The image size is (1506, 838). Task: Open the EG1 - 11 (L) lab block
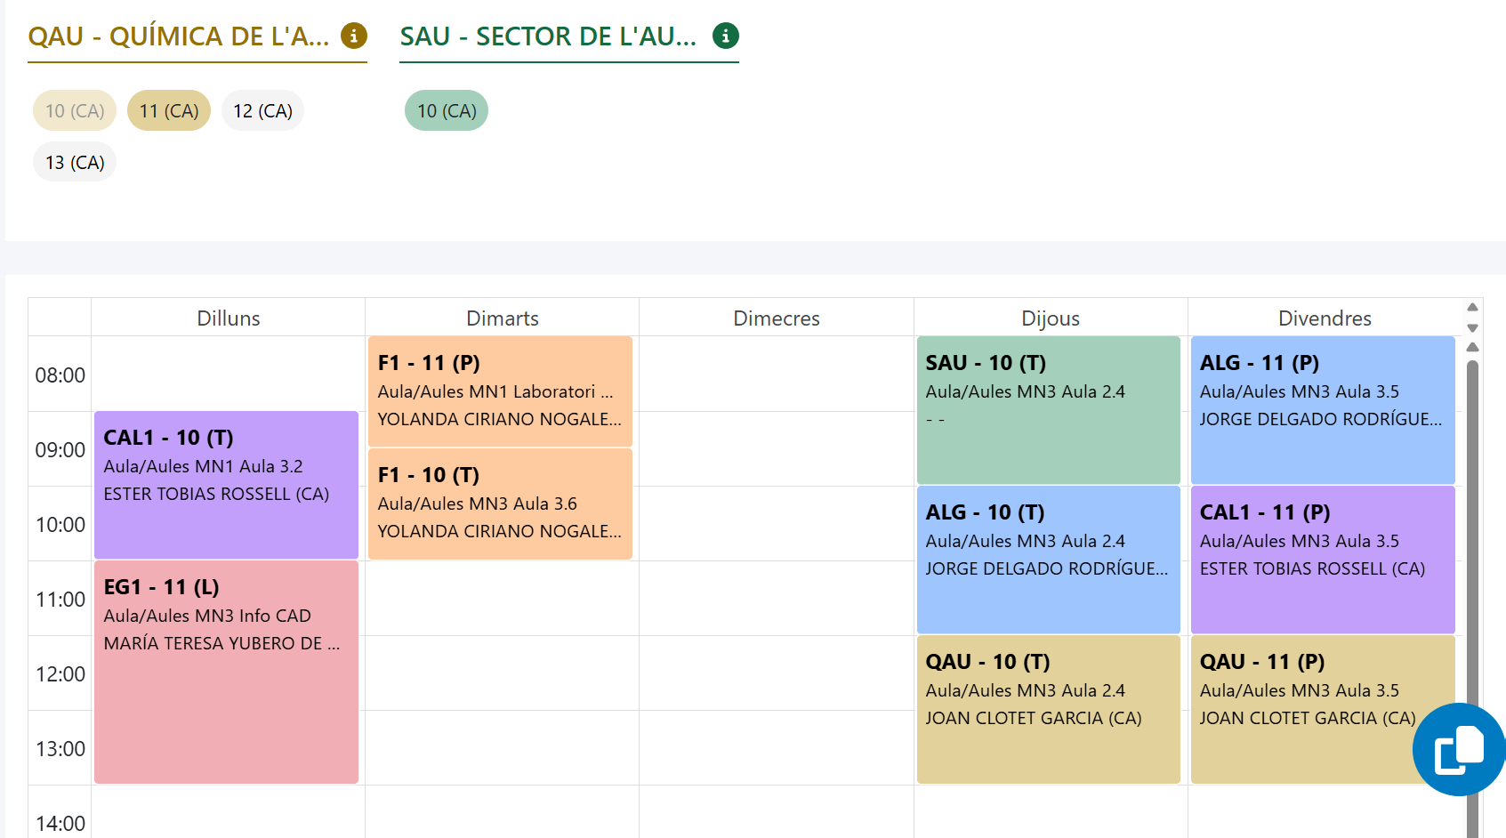226,672
